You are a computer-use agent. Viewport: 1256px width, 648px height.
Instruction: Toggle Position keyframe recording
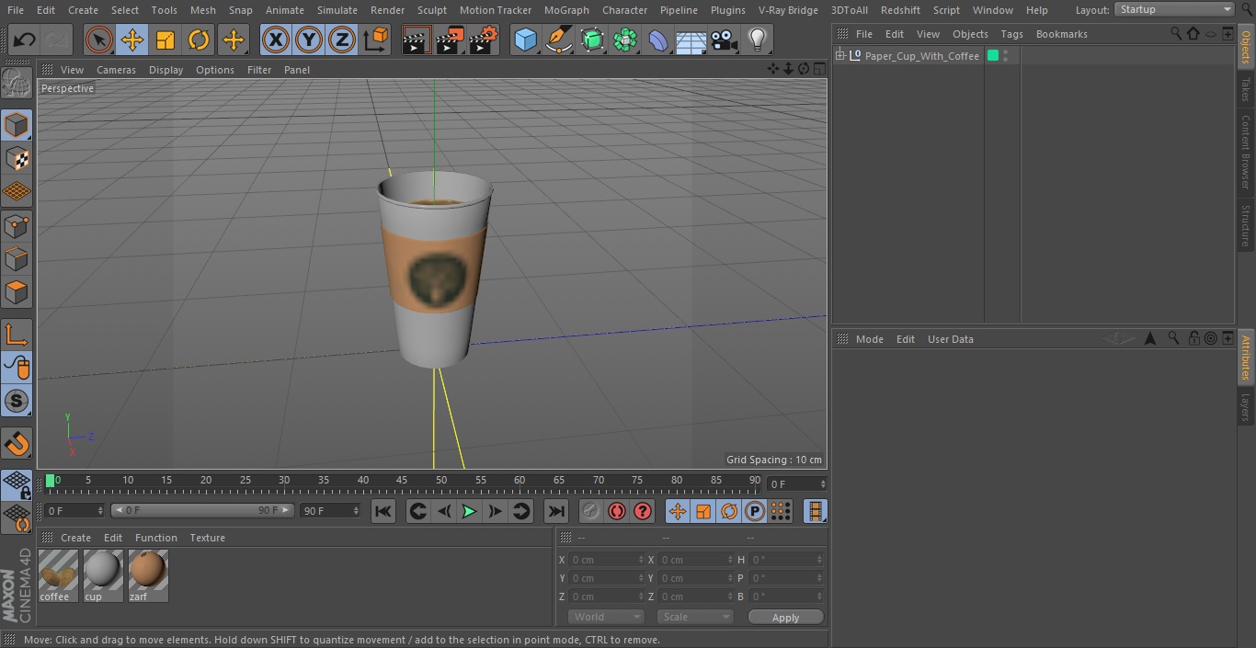point(678,511)
